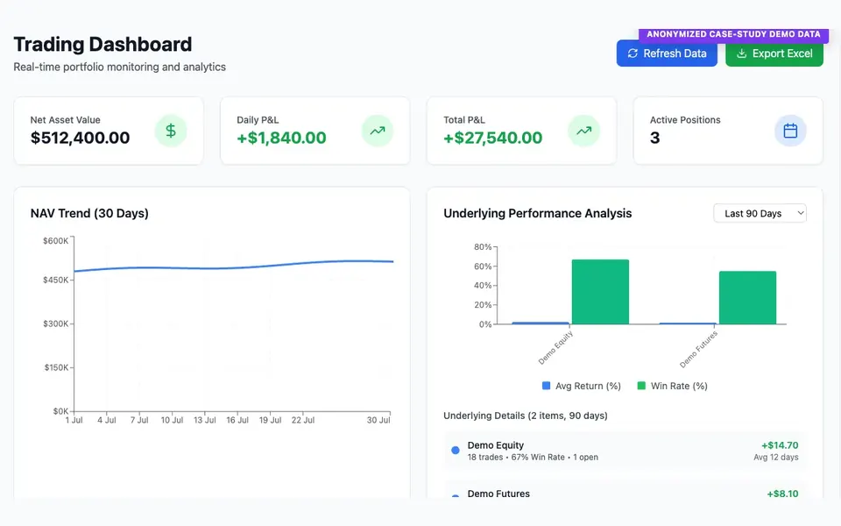This screenshot has width=841, height=526.
Task: Click the trend arrow icon in Total P&L card
Action: 583,131
